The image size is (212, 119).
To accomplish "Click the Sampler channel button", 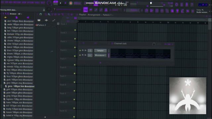I will pos(100,51).
